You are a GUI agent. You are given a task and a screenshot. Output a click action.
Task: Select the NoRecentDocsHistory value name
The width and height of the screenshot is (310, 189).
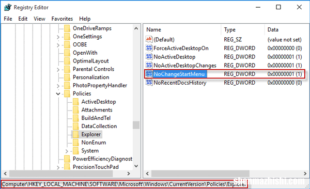pyautogui.click(x=180, y=83)
